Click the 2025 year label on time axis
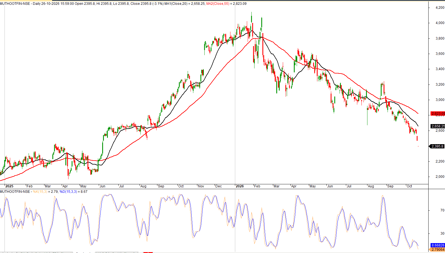This screenshot has height=253, width=445. [x=9, y=186]
